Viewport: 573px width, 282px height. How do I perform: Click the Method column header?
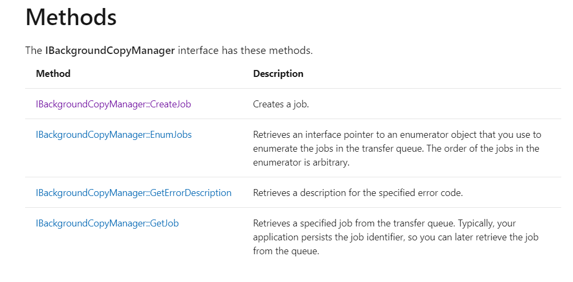[x=53, y=74]
